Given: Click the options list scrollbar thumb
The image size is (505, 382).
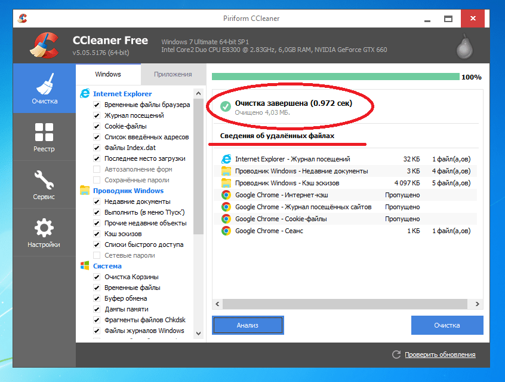Looking at the screenshot, I should click(198, 166).
